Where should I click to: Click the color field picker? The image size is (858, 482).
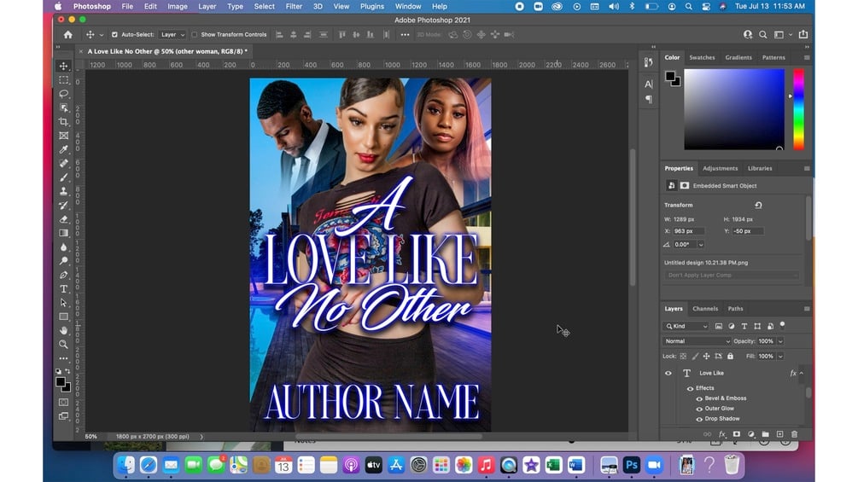[734, 108]
